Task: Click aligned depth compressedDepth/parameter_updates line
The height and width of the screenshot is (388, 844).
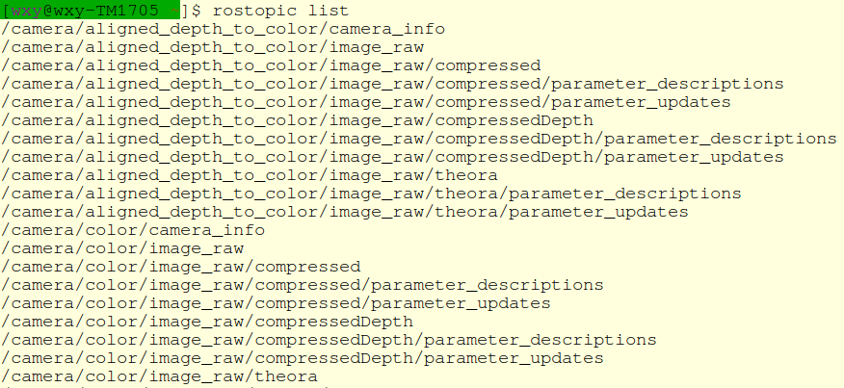Action: (392, 157)
